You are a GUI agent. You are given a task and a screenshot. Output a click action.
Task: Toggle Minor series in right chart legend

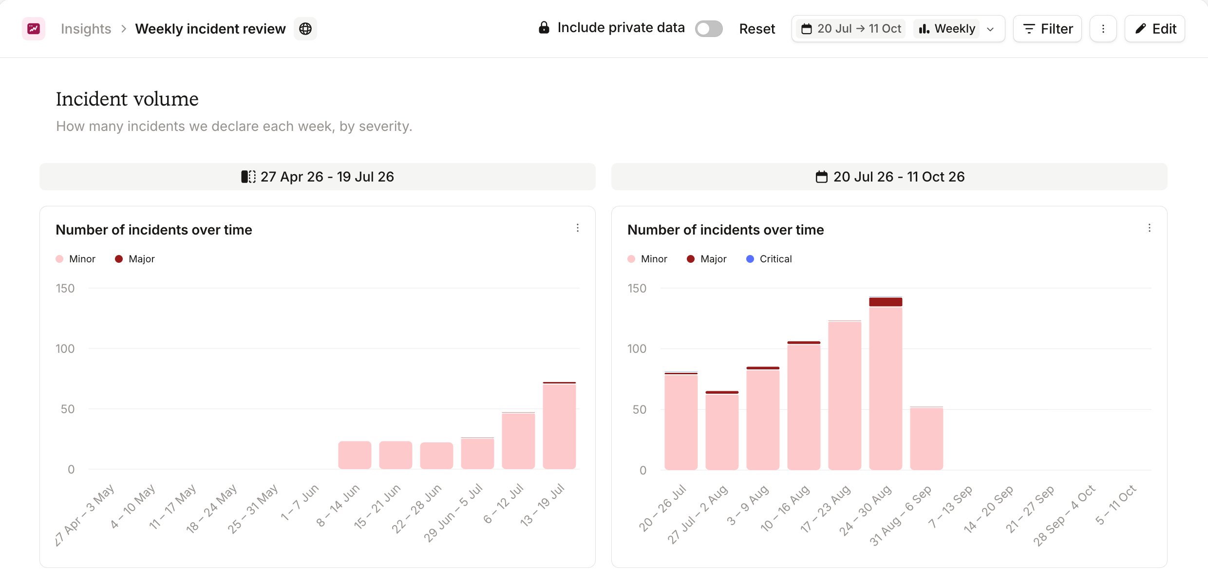648,259
